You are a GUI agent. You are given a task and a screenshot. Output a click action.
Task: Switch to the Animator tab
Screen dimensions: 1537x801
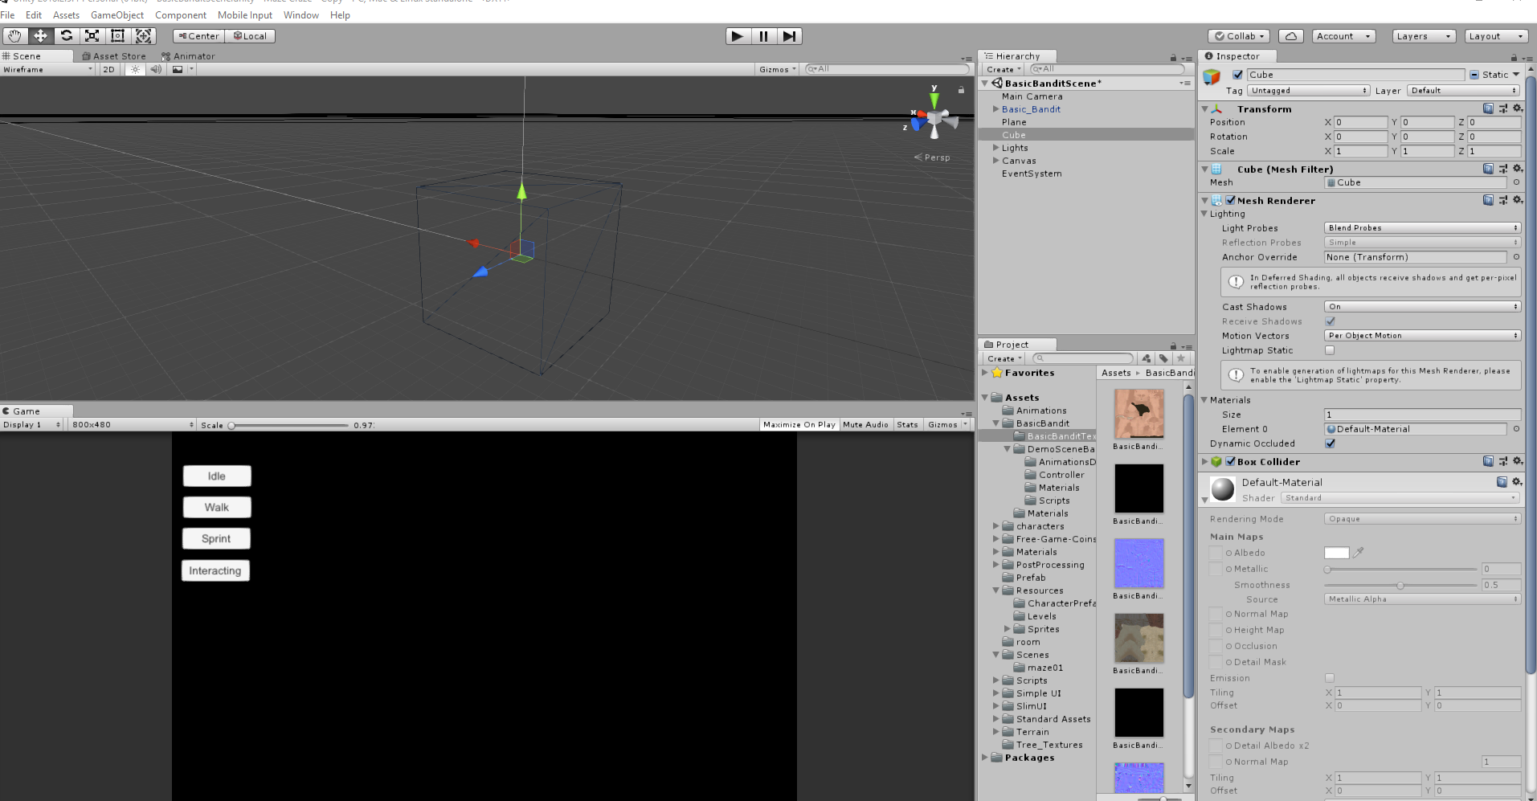click(188, 56)
